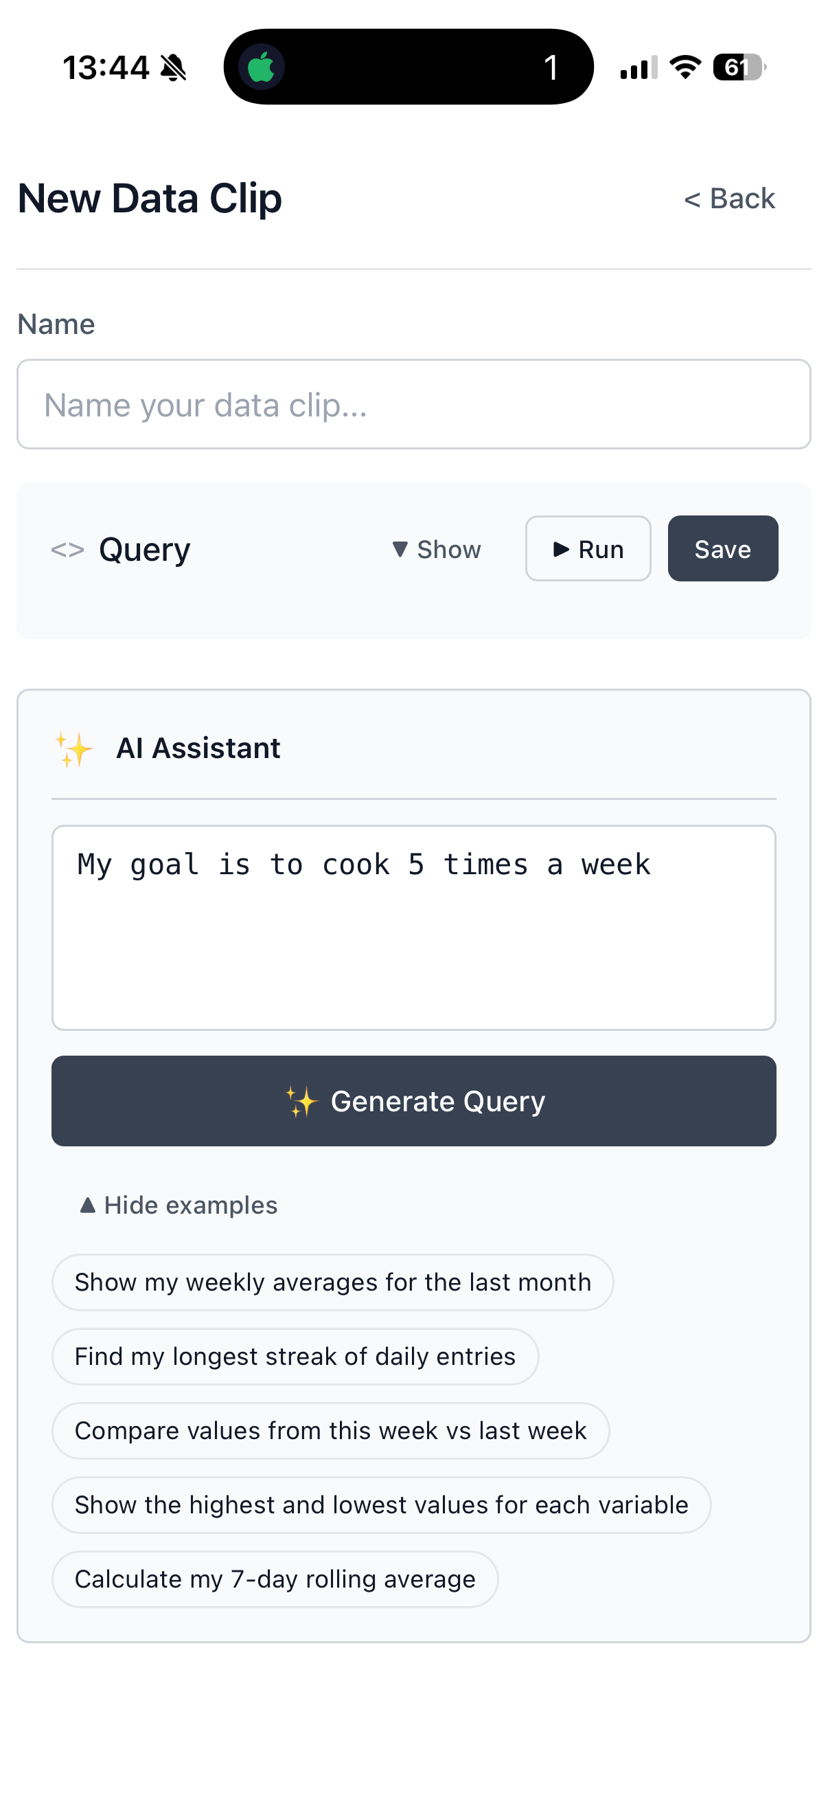Collapse the list with Hide examples
The width and height of the screenshot is (828, 1802).
coord(179,1205)
